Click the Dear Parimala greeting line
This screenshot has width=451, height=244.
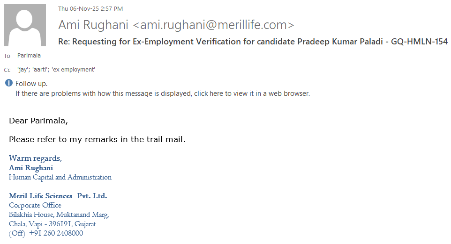(x=38, y=121)
